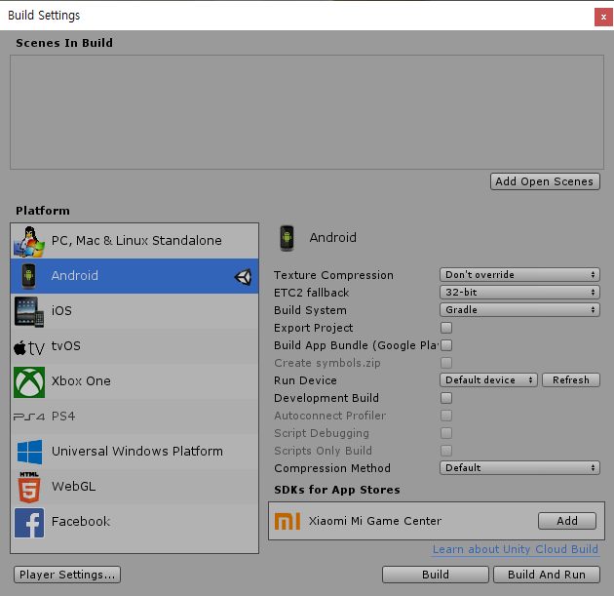Toggle the Create symbols.zip checkbox

click(x=446, y=363)
